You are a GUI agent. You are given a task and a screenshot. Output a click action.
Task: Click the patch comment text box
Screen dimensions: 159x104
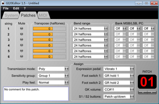pos(36,94)
